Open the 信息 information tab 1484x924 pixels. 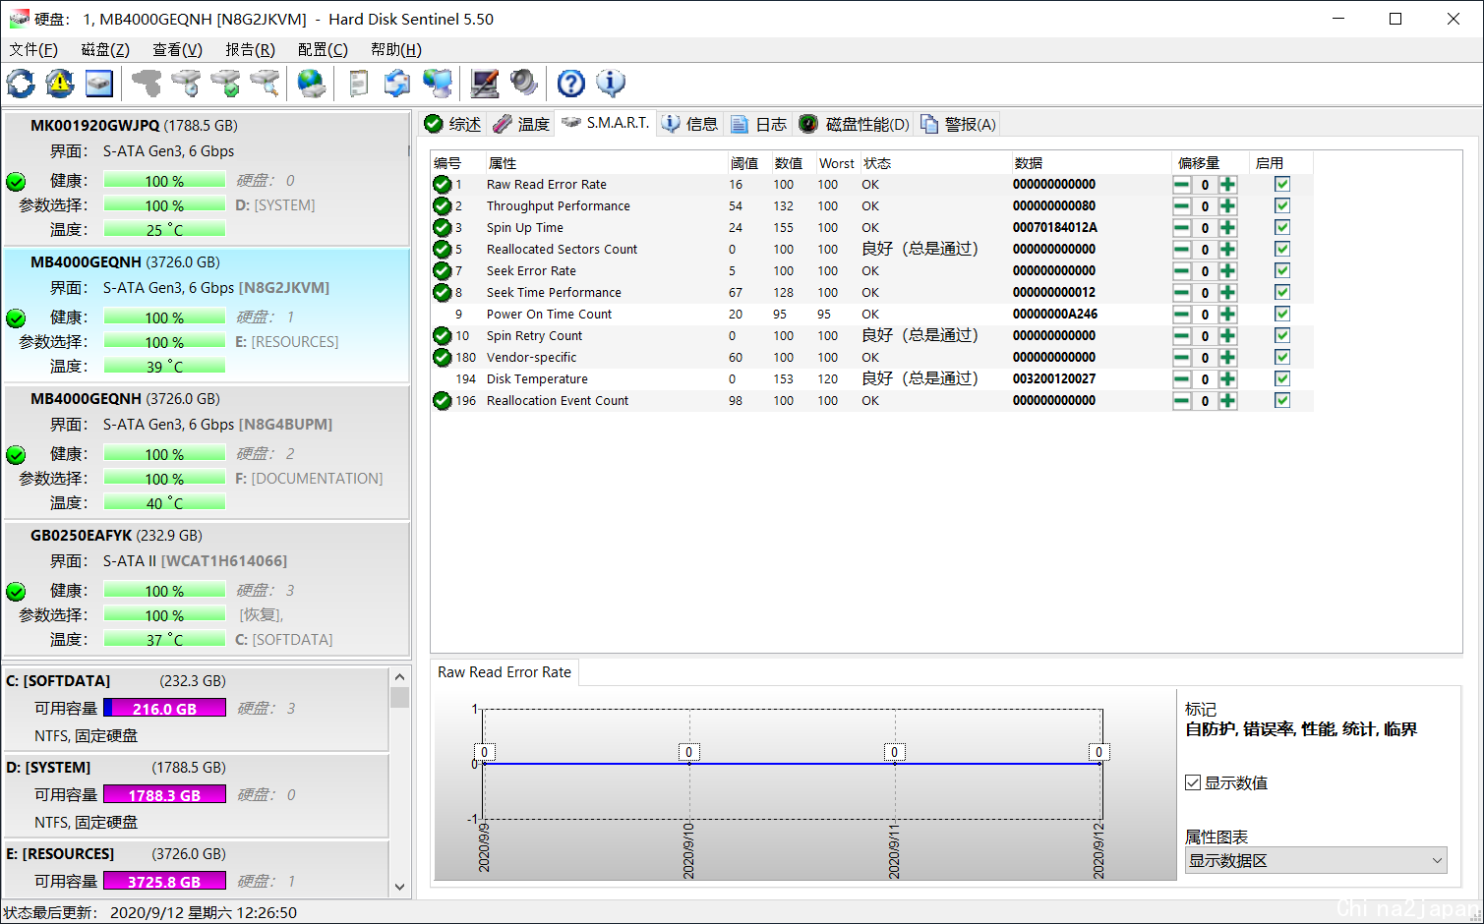(x=690, y=124)
